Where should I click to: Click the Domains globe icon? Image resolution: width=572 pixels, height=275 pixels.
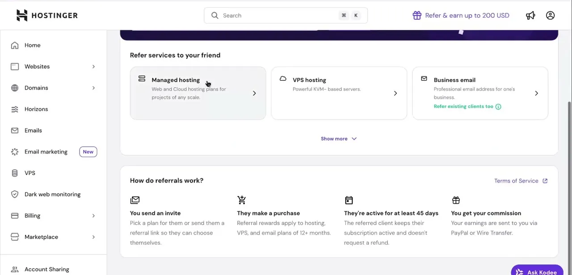coord(15,88)
